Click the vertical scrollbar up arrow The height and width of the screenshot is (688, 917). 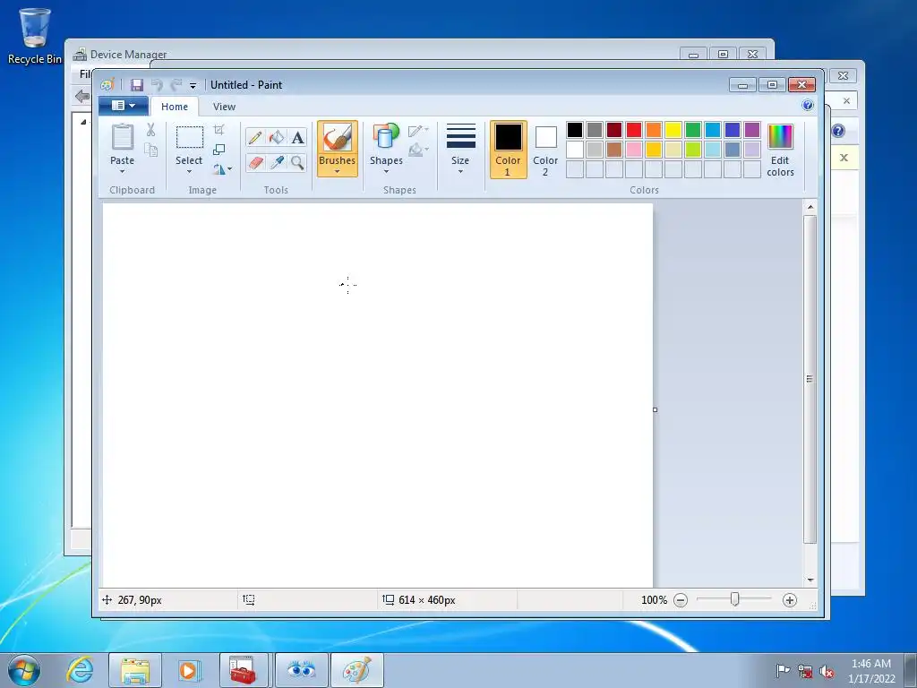[810, 207]
